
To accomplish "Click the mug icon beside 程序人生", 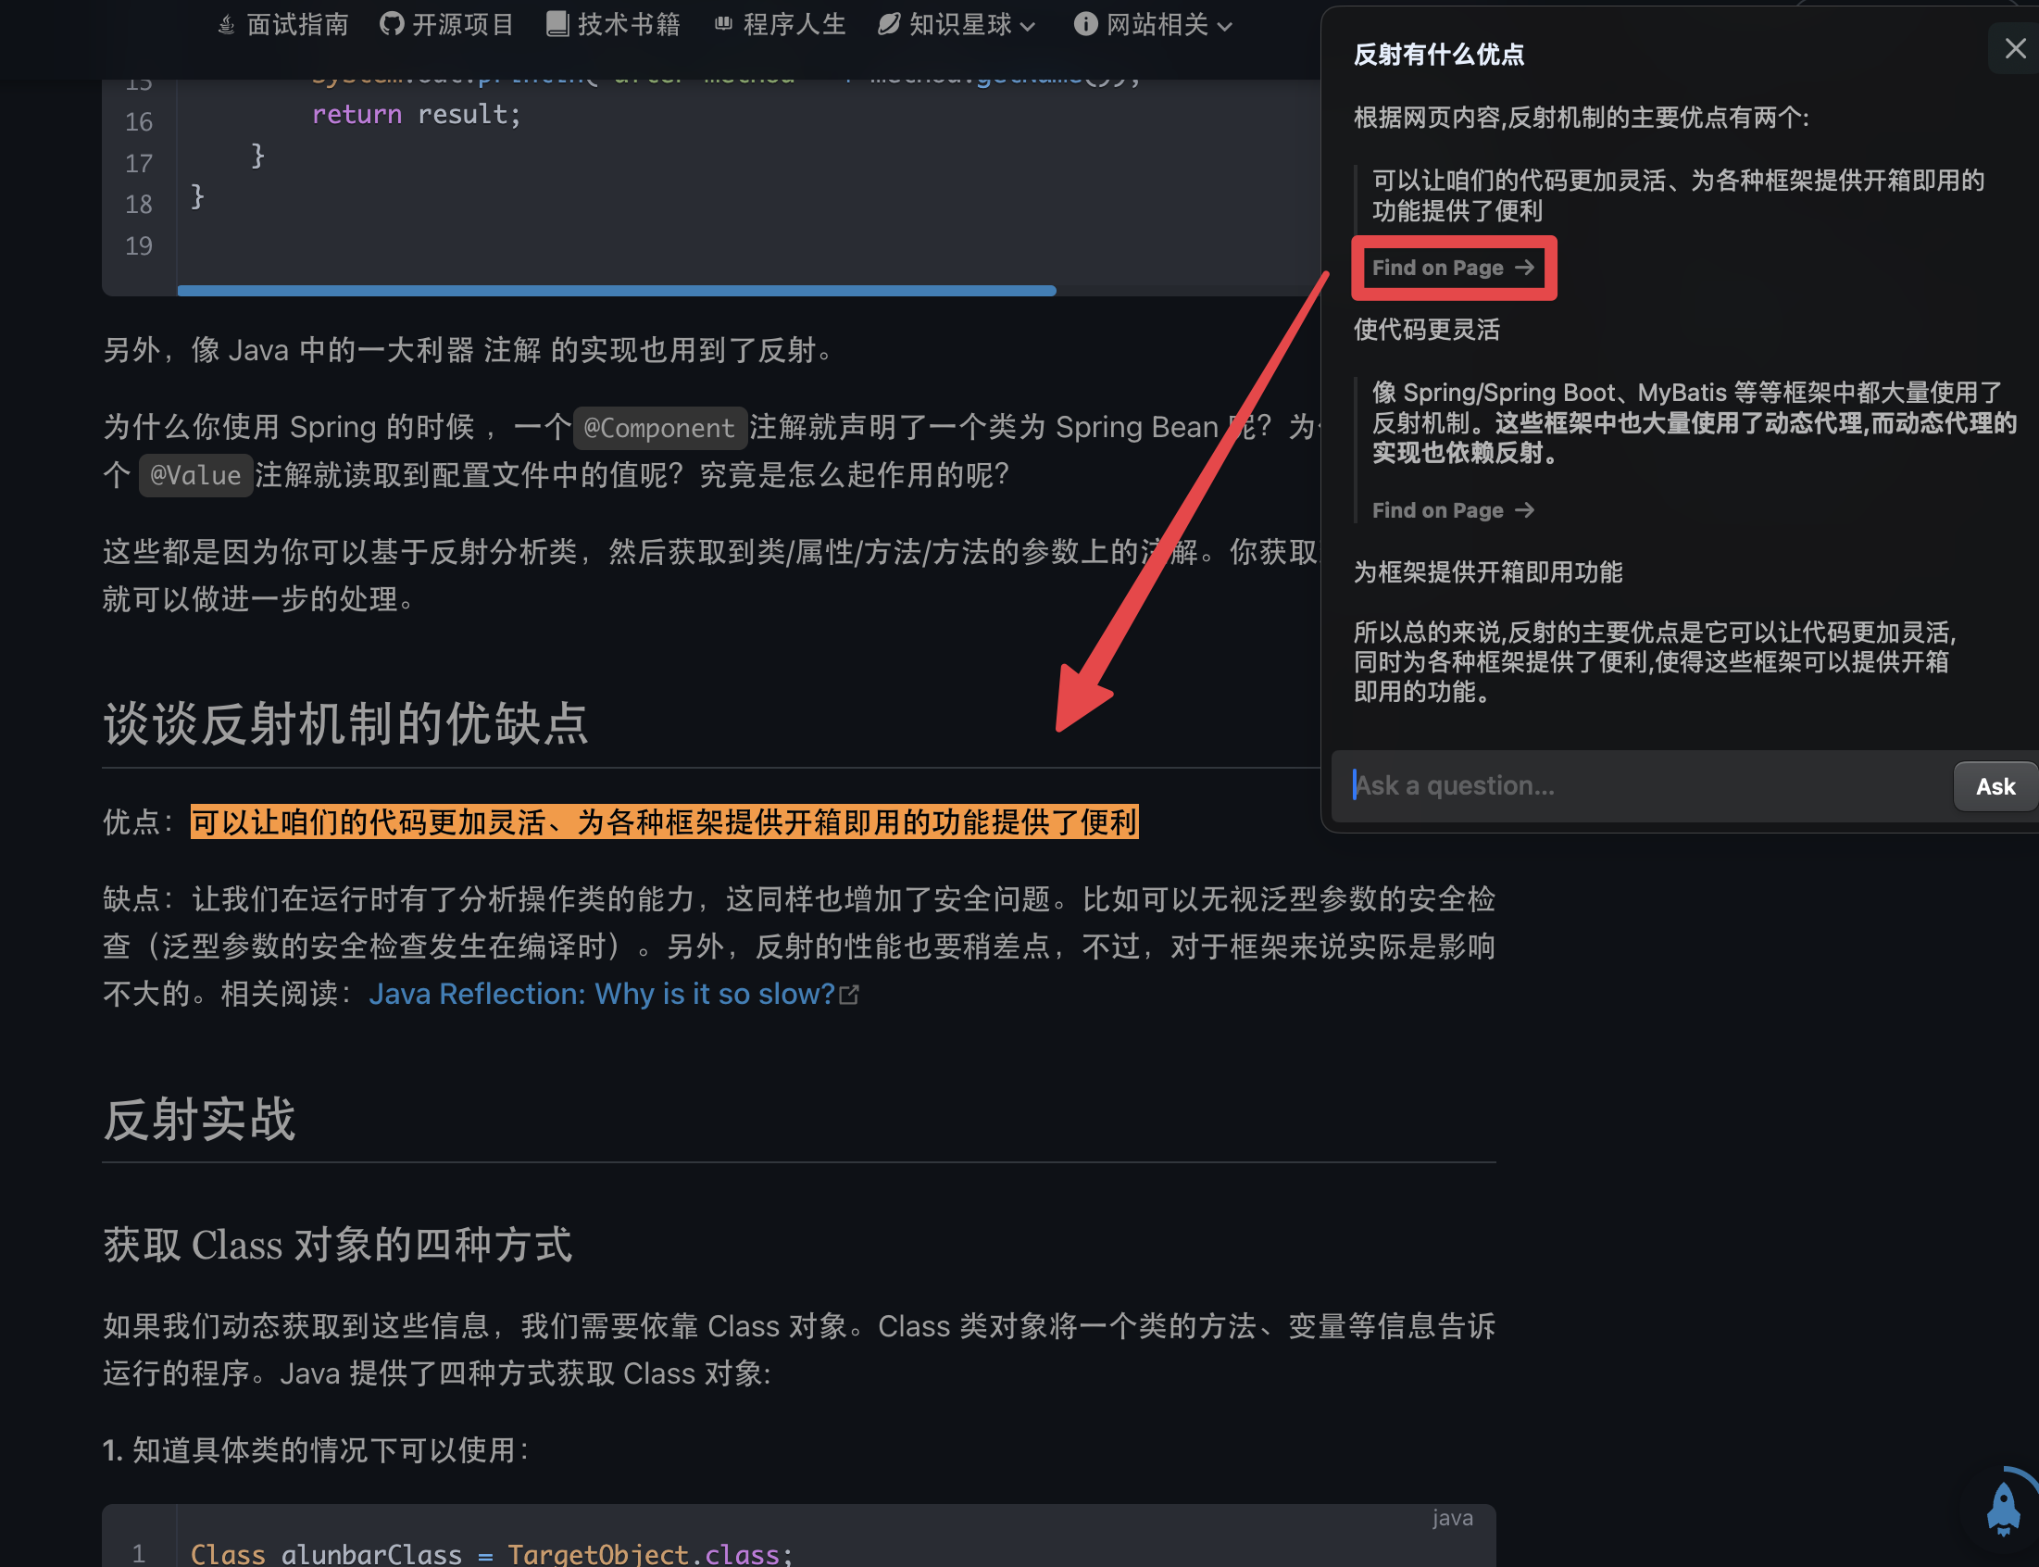I will pyautogui.click(x=722, y=24).
